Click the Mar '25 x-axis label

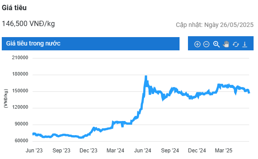click(x=223, y=151)
